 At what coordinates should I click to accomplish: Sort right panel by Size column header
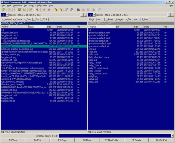136,26
